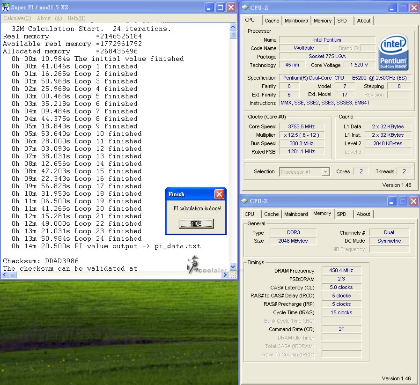Click the Cycle Time value 15 clocks
Screen dimensions: 420x385
click(341, 312)
